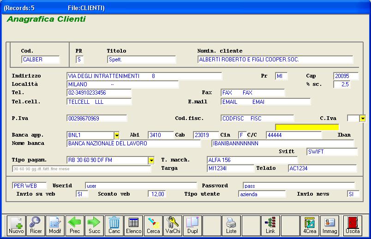The width and height of the screenshot is (371, 239).
Task: Click the Nomin. cliente field ALBERTI ROBERTO
Action: 275,60
